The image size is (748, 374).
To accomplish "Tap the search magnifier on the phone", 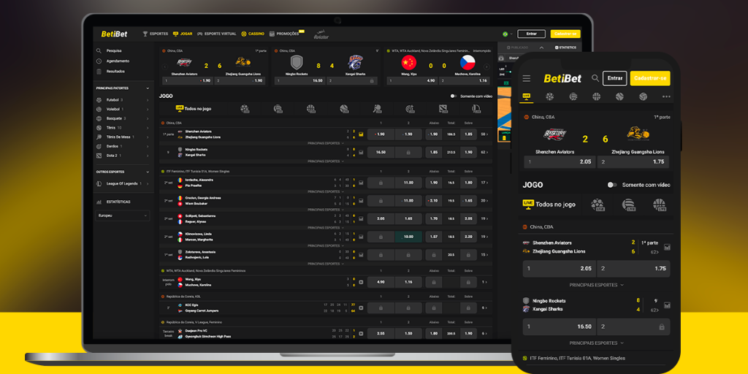I will click(595, 78).
